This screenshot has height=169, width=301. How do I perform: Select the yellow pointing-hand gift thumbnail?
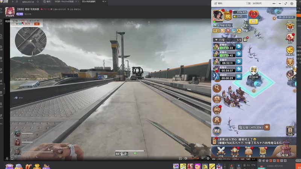tap(183, 166)
